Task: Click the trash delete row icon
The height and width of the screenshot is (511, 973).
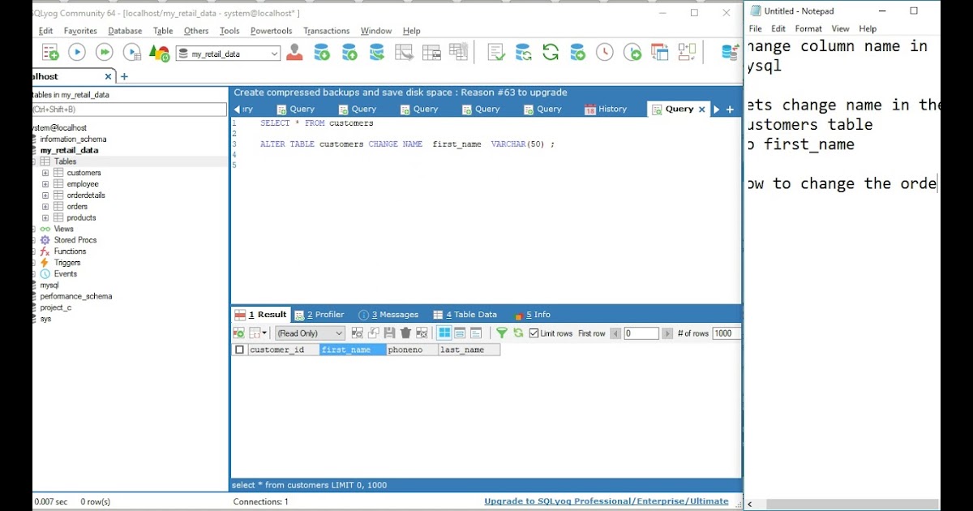Action: click(x=406, y=333)
